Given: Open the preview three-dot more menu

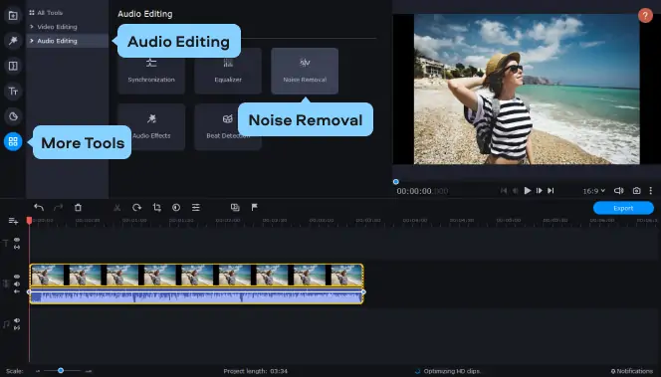Looking at the screenshot, I should point(650,191).
